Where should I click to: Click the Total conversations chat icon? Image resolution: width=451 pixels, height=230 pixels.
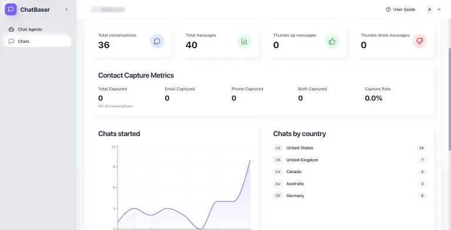pyautogui.click(x=157, y=42)
